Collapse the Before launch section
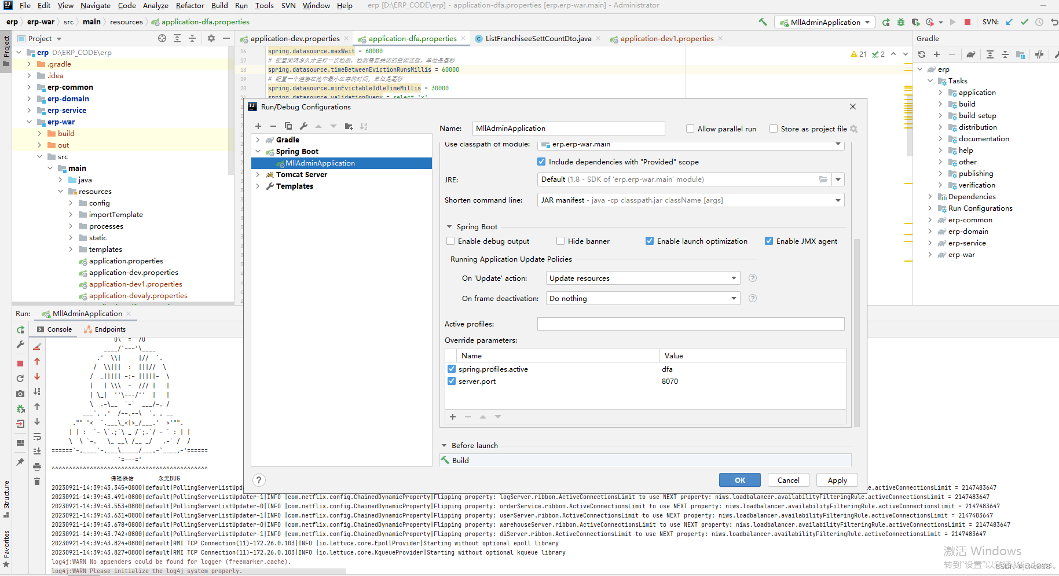 coord(444,445)
